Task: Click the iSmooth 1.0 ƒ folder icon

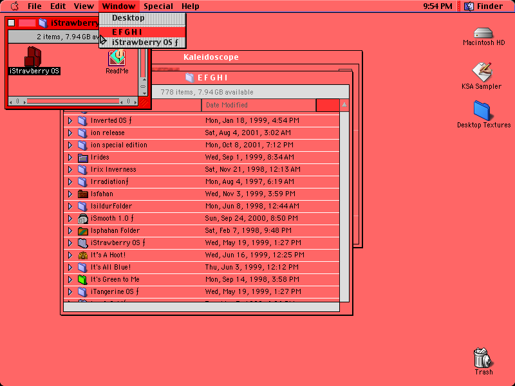Action: tap(83, 218)
